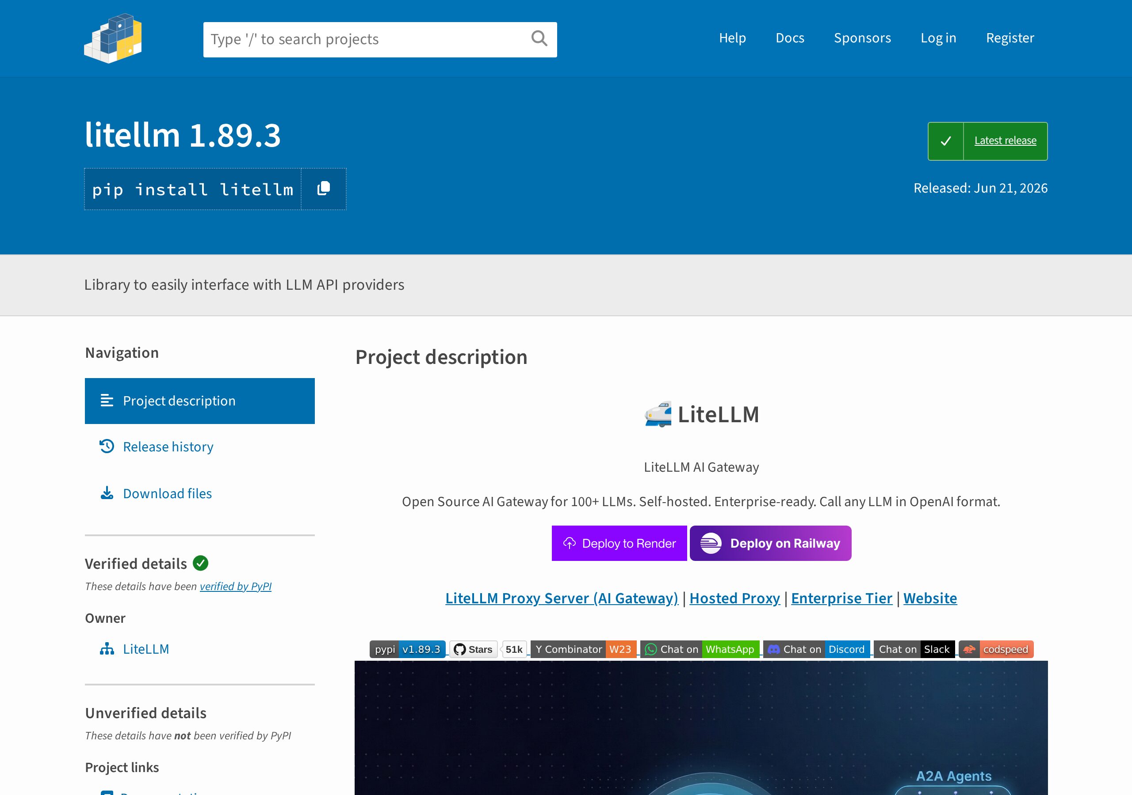Viewport: 1132px width, 795px height.
Task: Open the Enterprise Tier link
Action: [841, 598]
